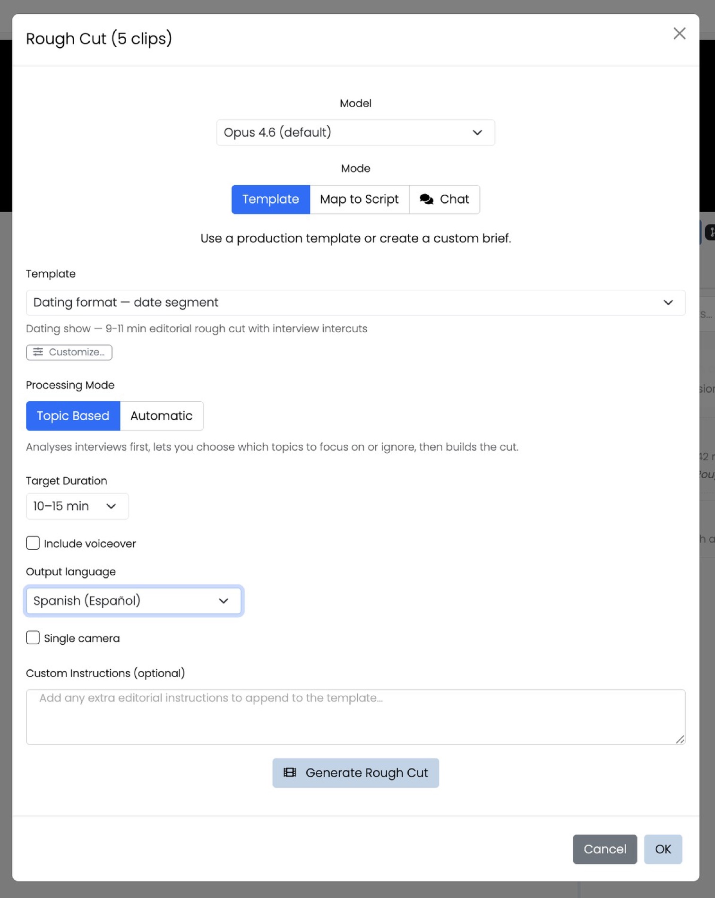This screenshot has height=898, width=715.
Task: Click the 'Use a production template' hint text
Action: [355, 238]
